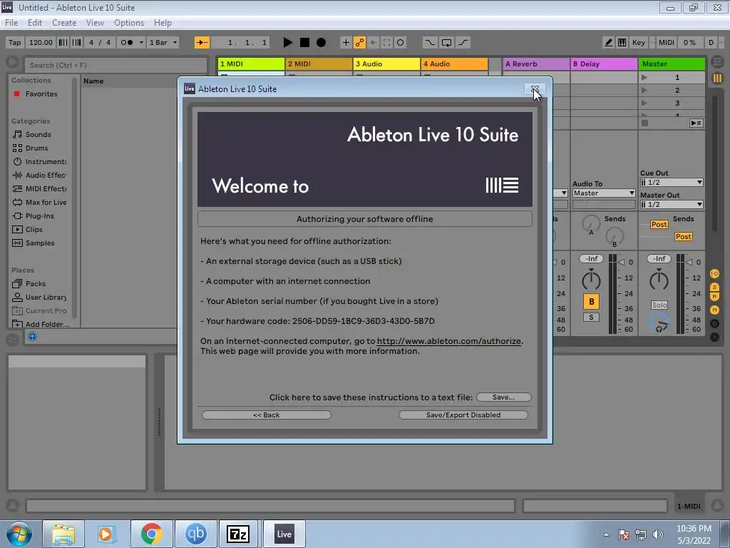Click the Arrangement Record button
The width and height of the screenshot is (730, 548).
point(322,42)
